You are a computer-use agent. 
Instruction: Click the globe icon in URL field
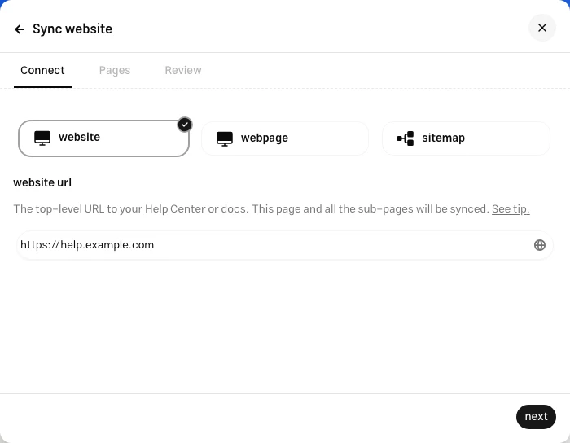point(539,245)
